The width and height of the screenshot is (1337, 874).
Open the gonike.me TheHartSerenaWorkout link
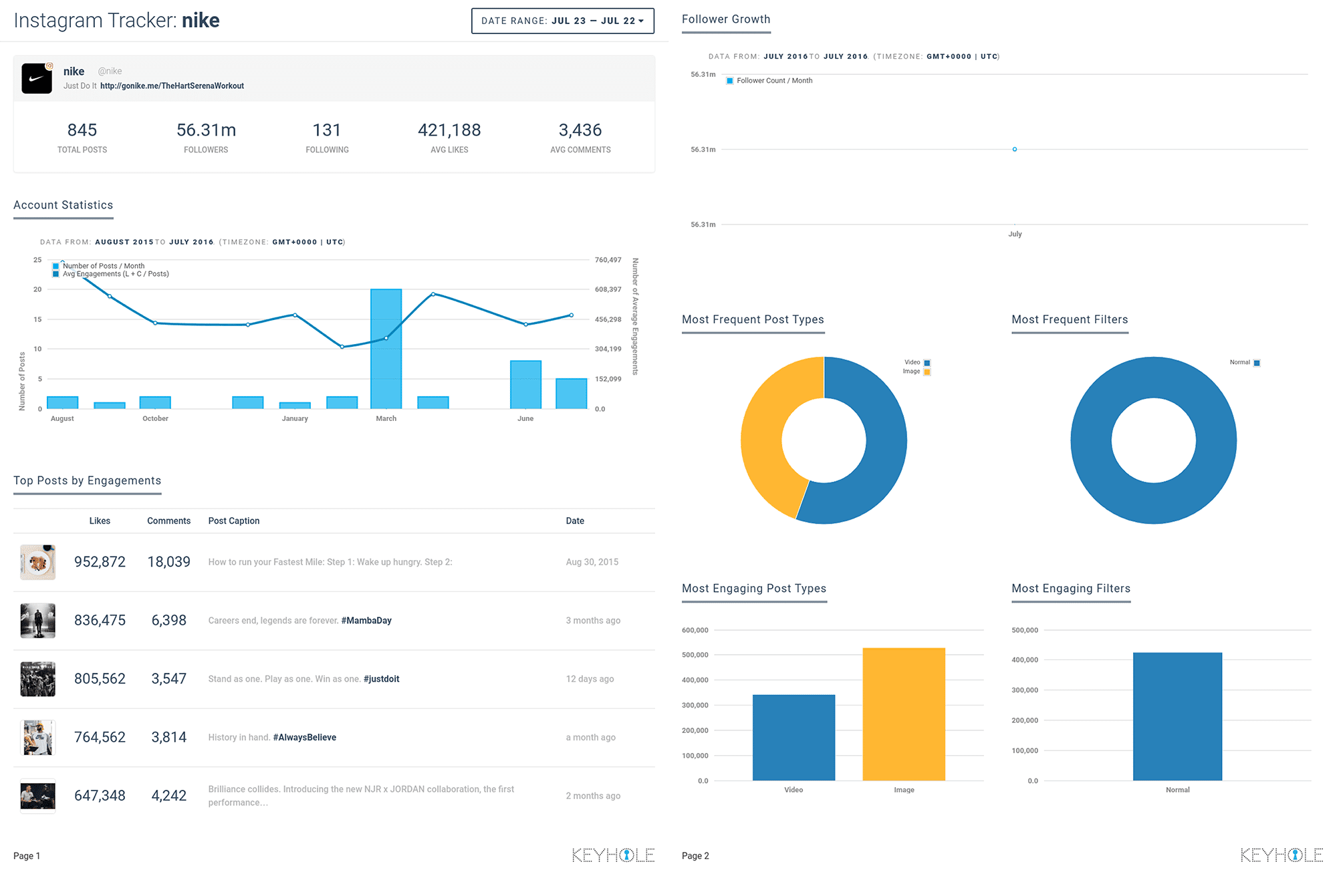(172, 86)
